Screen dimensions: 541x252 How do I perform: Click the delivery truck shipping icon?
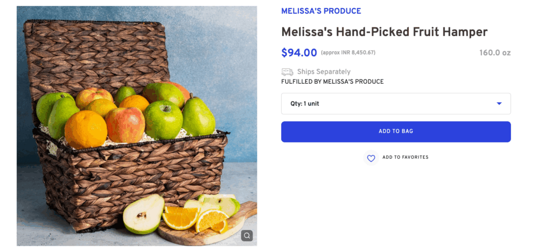(287, 72)
